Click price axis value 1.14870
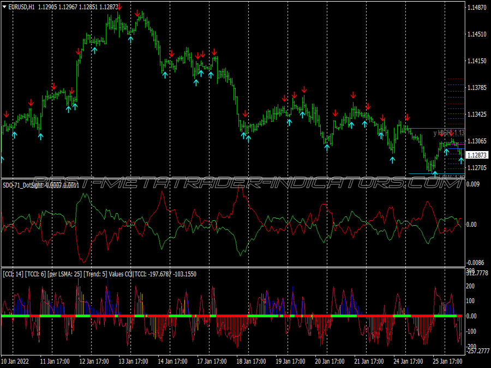Viewport: 491px width, 368px height. pyautogui.click(x=477, y=8)
